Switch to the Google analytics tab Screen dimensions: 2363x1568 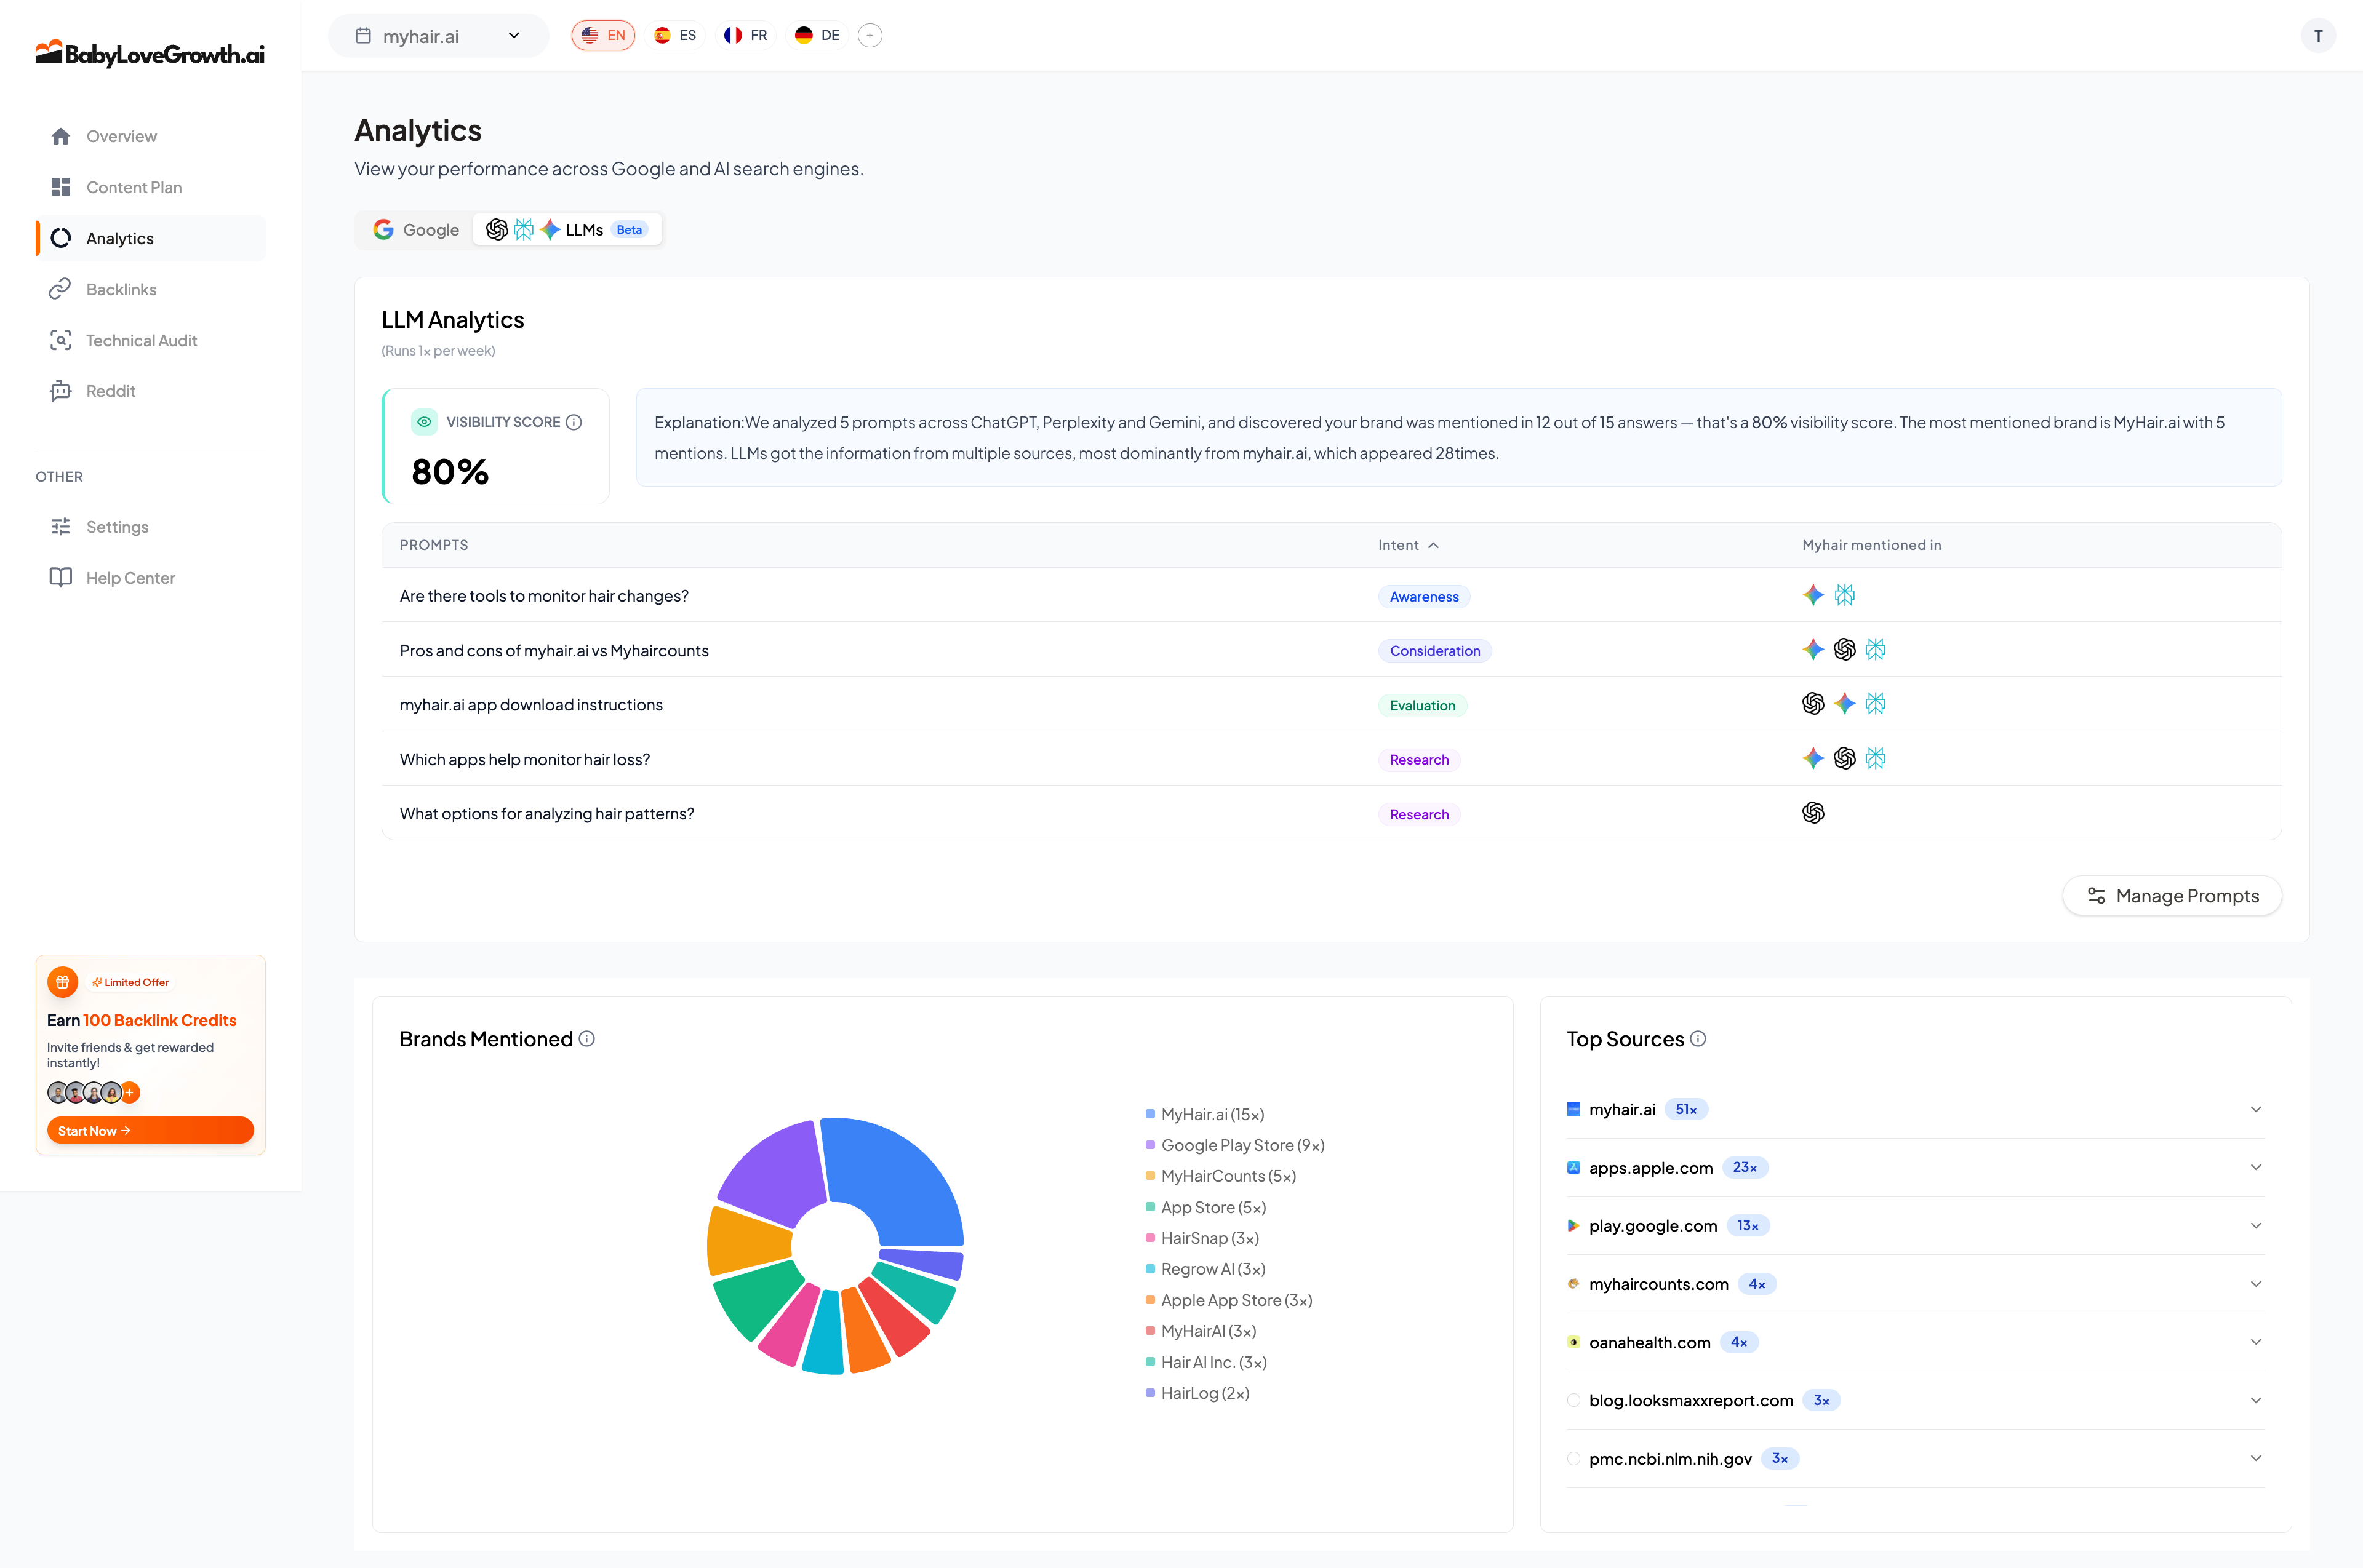tap(416, 230)
